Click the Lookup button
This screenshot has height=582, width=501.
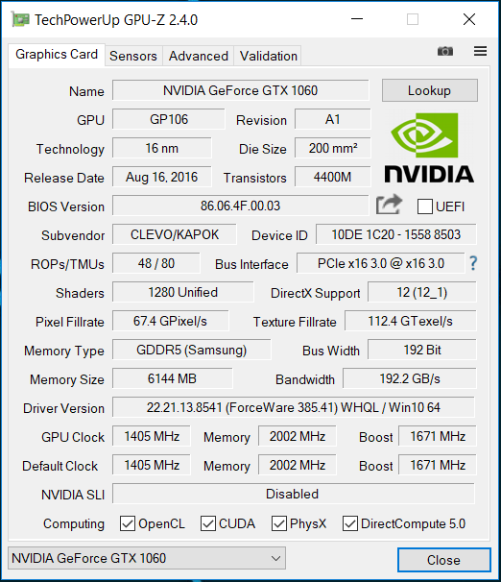pos(430,90)
